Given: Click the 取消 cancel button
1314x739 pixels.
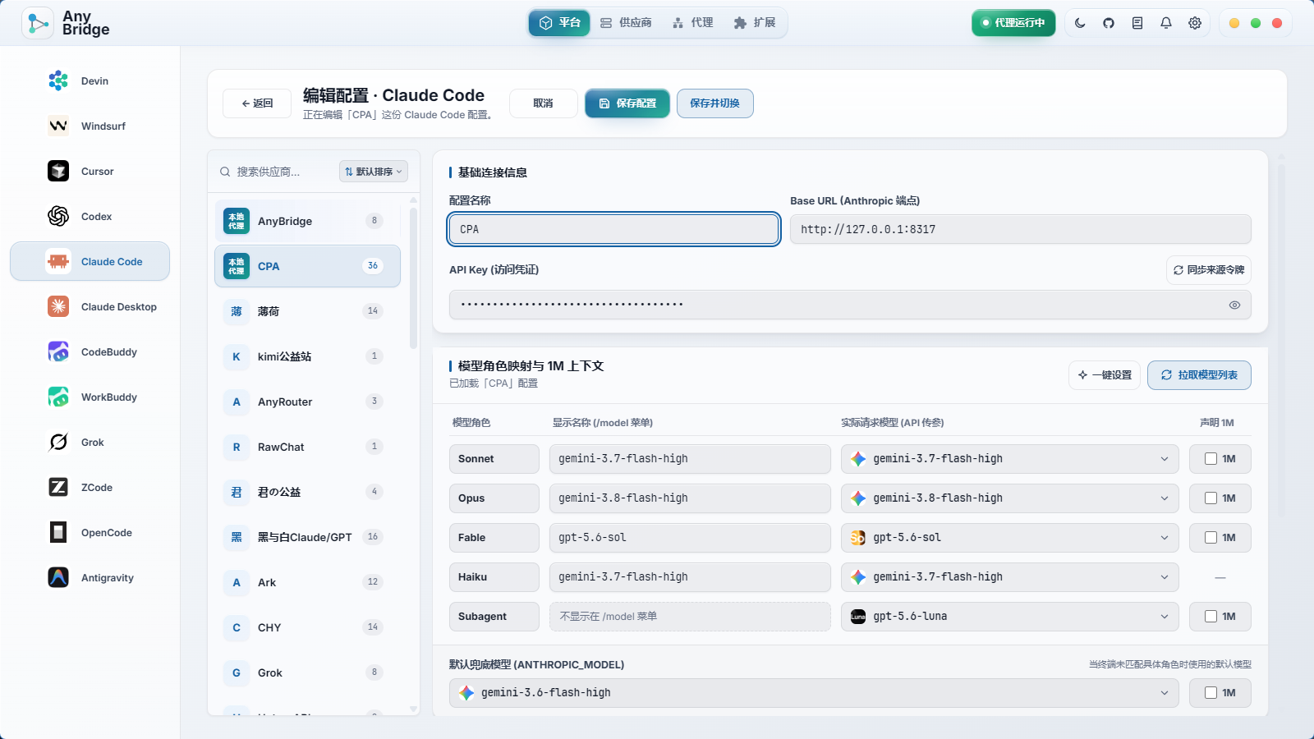Looking at the screenshot, I should [x=543, y=103].
